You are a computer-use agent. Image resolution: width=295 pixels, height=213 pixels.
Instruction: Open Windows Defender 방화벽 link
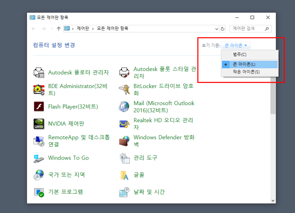click(x=164, y=141)
